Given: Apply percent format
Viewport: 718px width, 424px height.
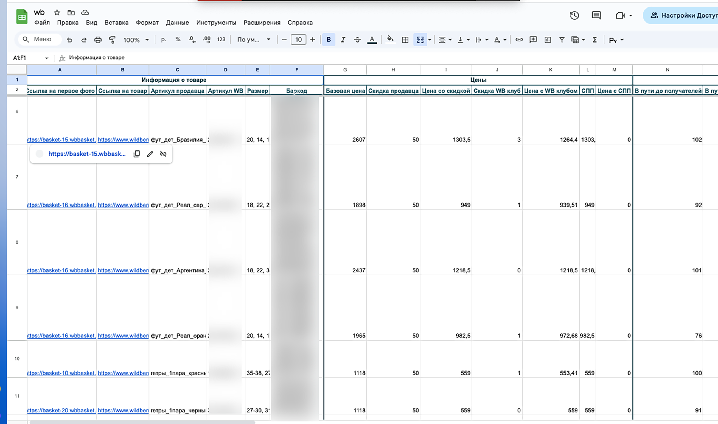Looking at the screenshot, I should click(178, 40).
